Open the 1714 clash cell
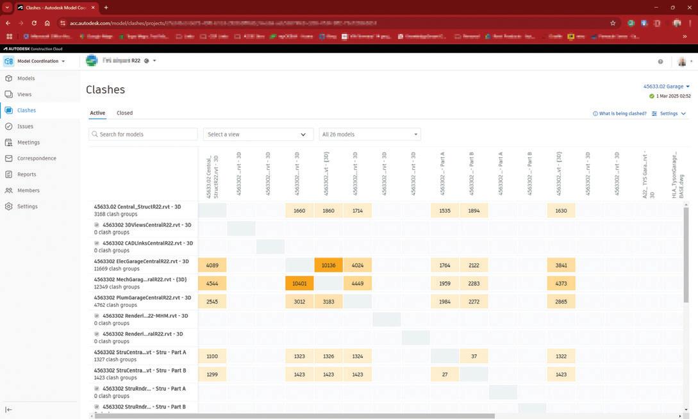Viewport: 698px width, 419px height. (x=358, y=210)
